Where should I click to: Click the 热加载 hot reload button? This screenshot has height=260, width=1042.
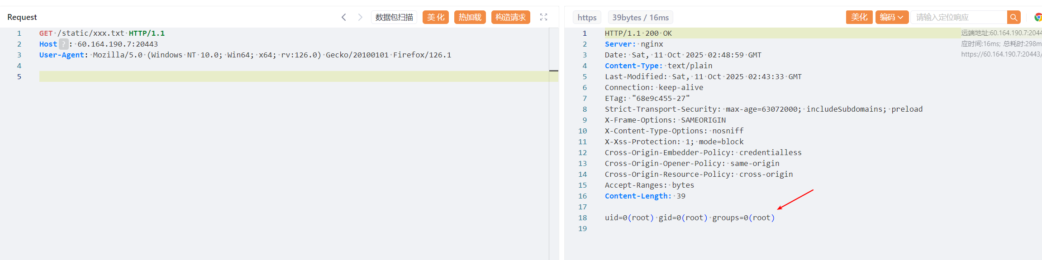pos(470,17)
